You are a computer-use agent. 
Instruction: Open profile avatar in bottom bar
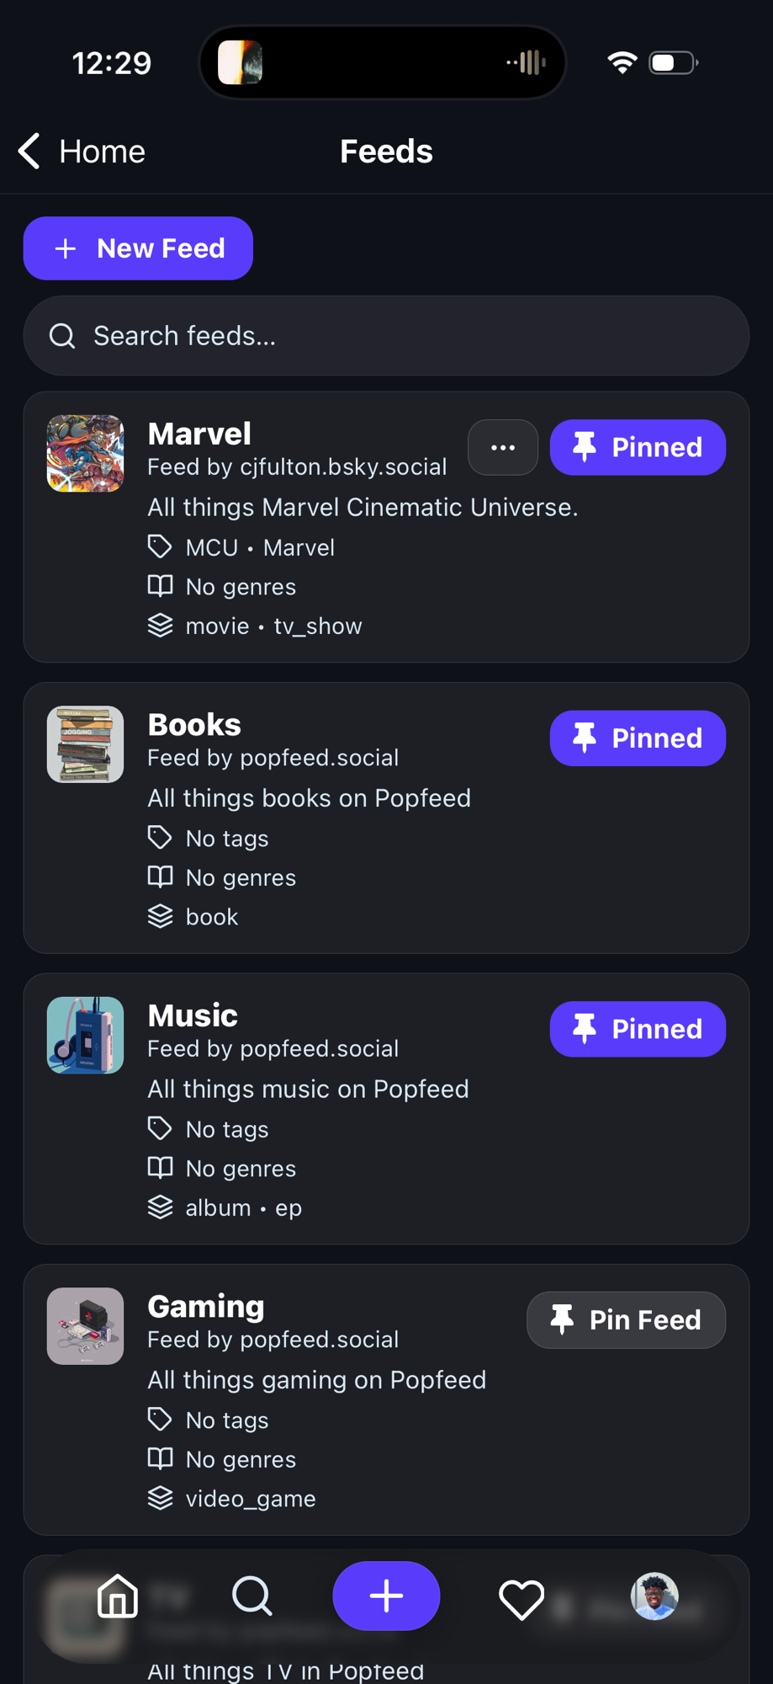654,1596
